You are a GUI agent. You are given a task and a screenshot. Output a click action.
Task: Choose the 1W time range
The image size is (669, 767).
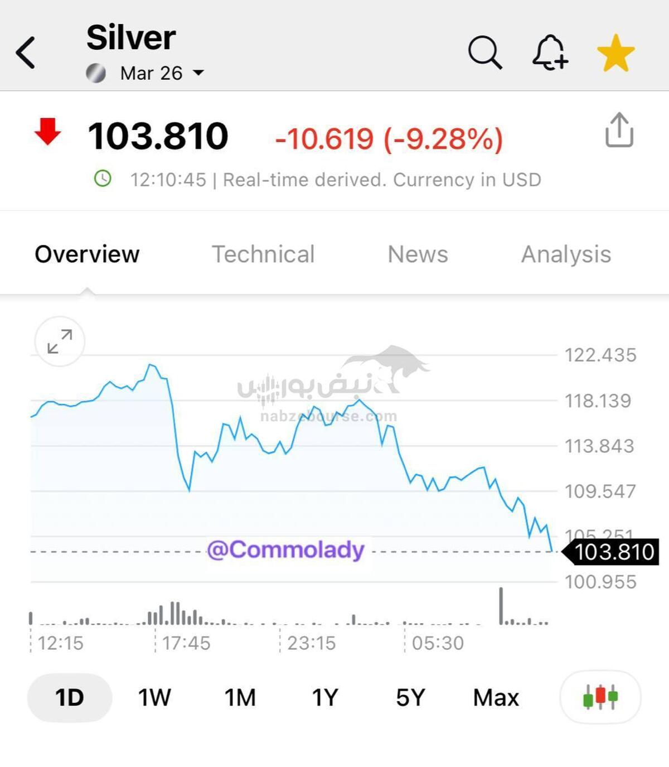154,697
